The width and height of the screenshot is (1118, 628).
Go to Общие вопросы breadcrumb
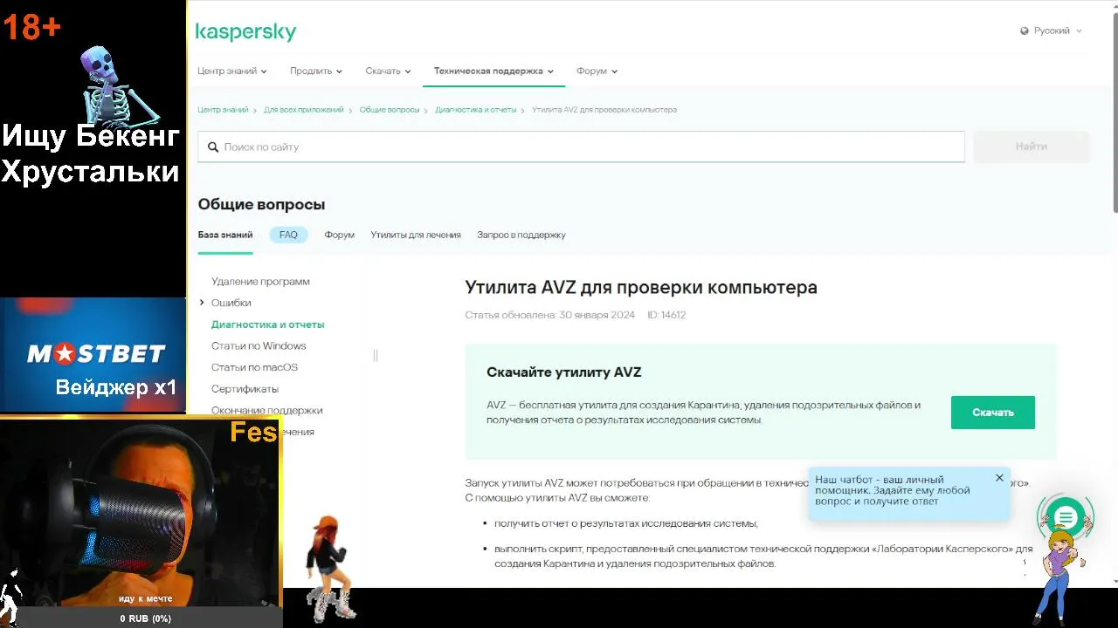(x=390, y=110)
